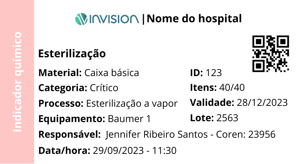
Task: Click the Invision leaf logo icon
Action: pyautogui.click(x=81, y=19)
